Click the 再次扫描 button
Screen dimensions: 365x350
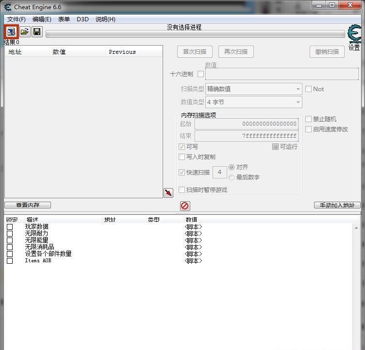[x=236, y=52]
